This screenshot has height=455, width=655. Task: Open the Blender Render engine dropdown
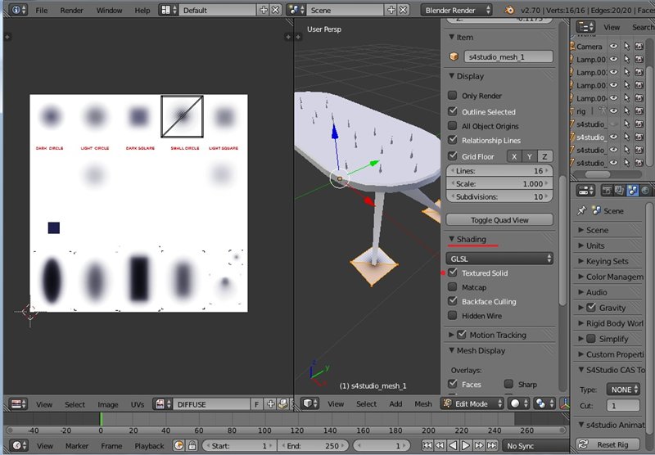[456, 10]
